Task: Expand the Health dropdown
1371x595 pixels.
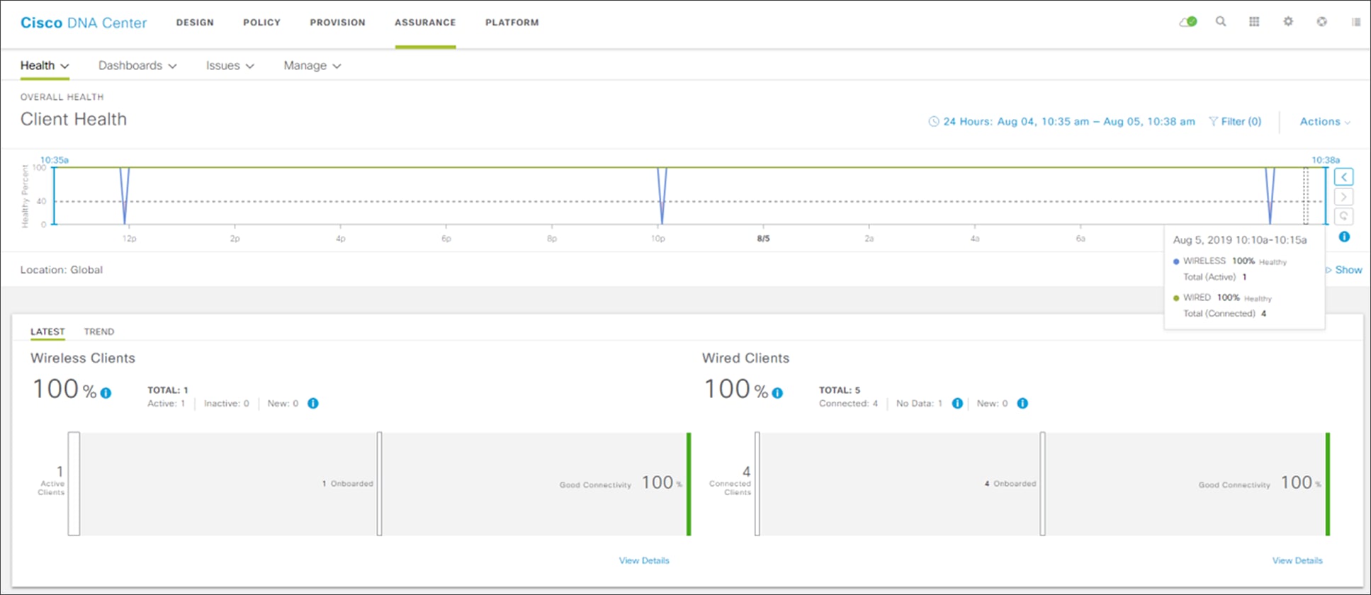Action: click(x=45, y=66)
